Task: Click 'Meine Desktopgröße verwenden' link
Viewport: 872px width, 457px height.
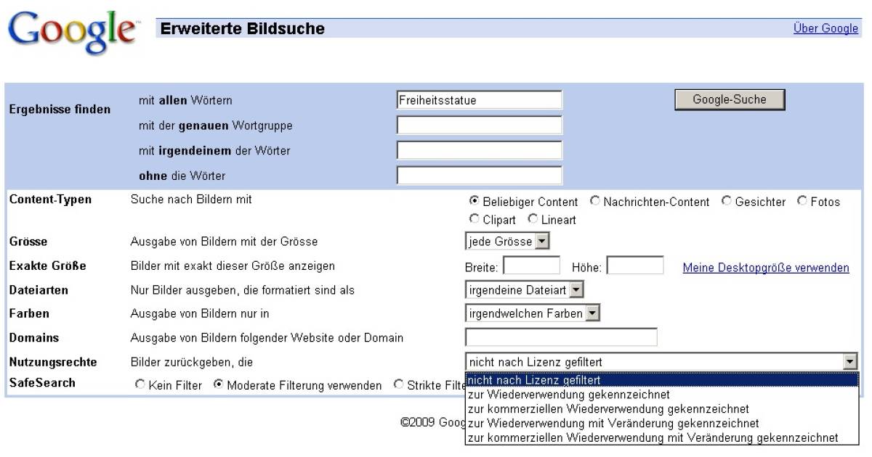Action: click(766, 268)
